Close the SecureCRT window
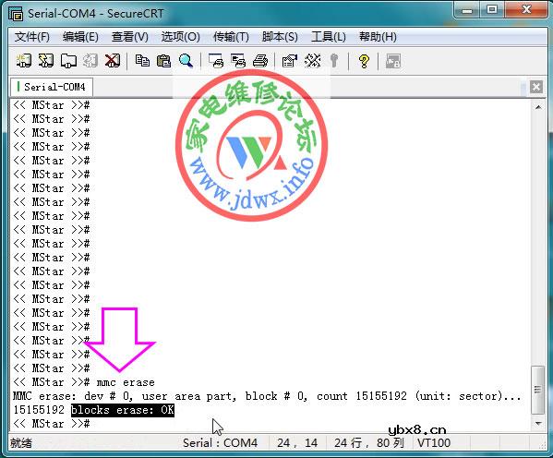The height and width of the screenshot is (458, 553). (526, 10)
